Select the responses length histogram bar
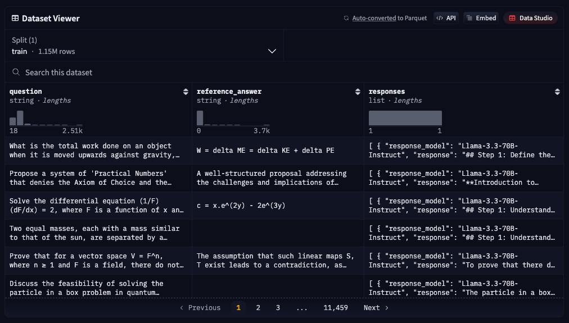Viewport: 569px width, 323px height. pyautogui.click(x=405, y=118)
